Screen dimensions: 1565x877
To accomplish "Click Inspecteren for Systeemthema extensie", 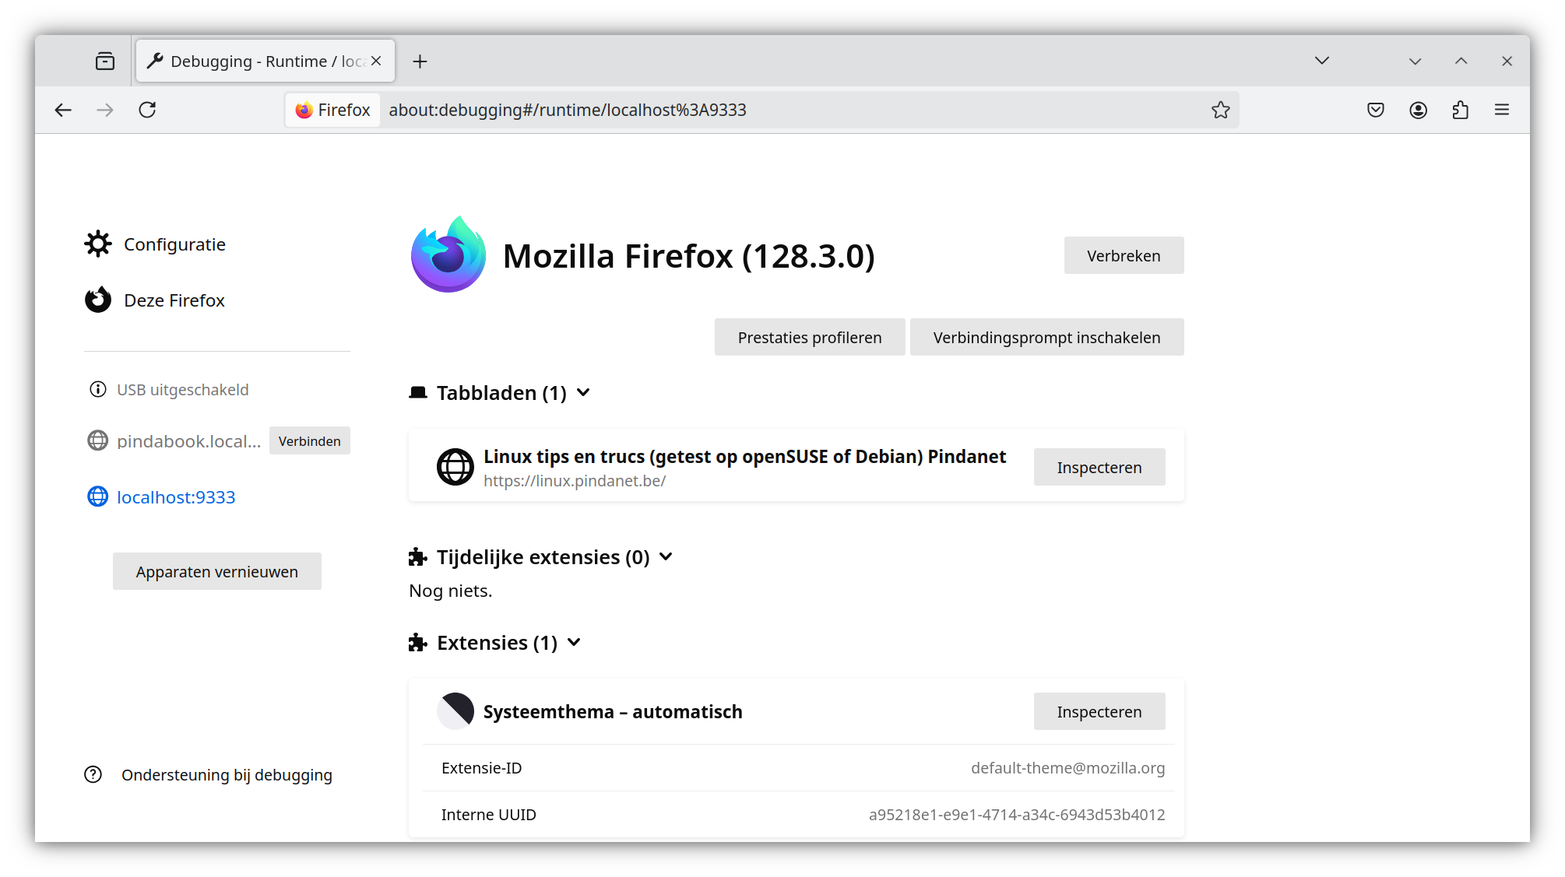I will 1099,711.
